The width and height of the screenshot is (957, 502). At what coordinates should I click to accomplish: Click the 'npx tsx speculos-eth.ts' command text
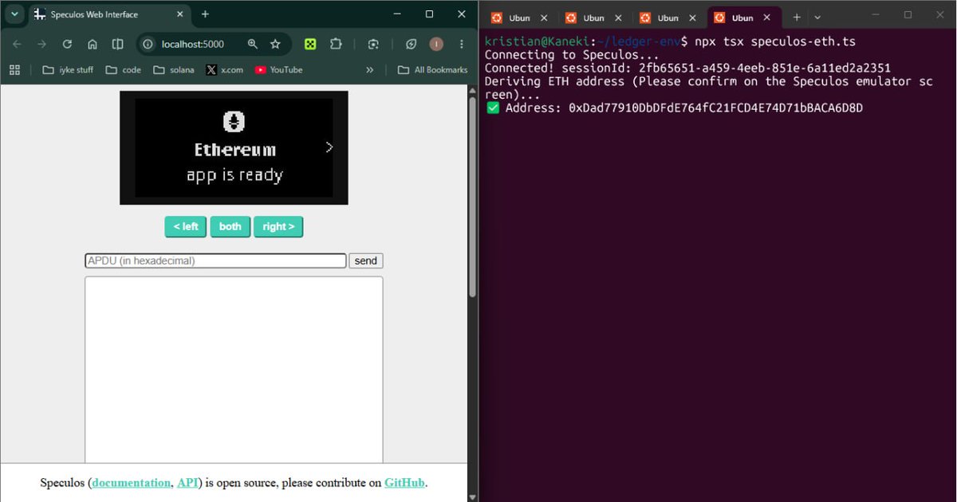pos(775,41)
